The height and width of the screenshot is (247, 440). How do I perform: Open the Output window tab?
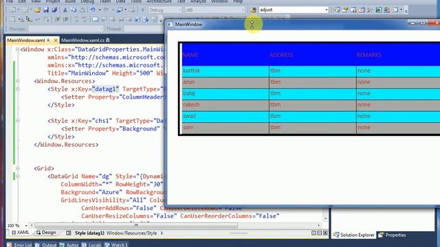46,245
